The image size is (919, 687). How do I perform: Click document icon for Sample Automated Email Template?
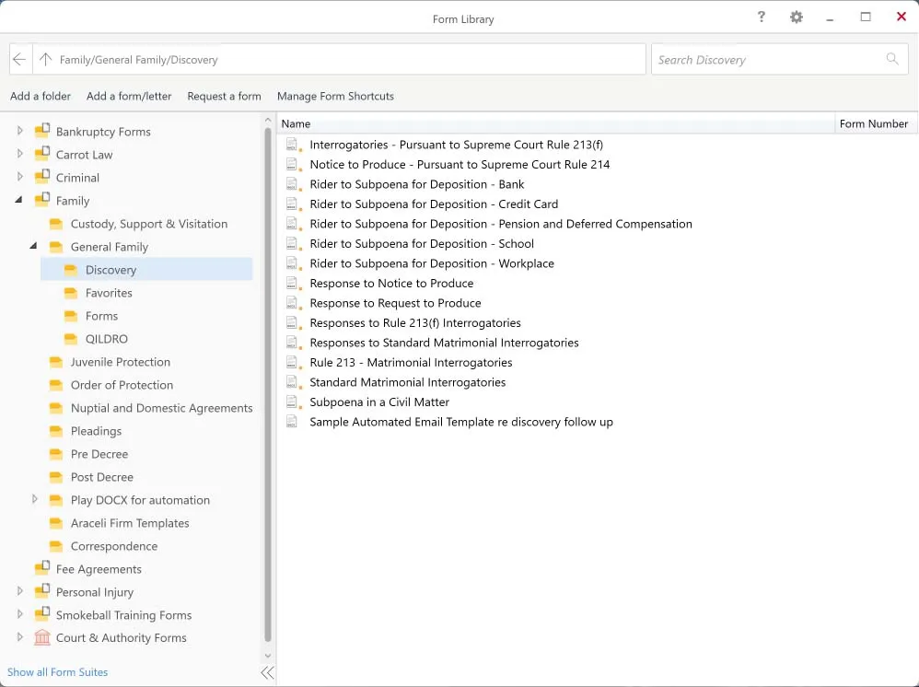tap(291, 422)
